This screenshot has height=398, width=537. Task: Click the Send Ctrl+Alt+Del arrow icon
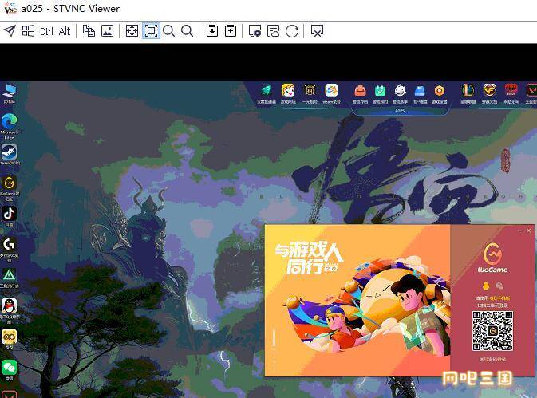10,31
